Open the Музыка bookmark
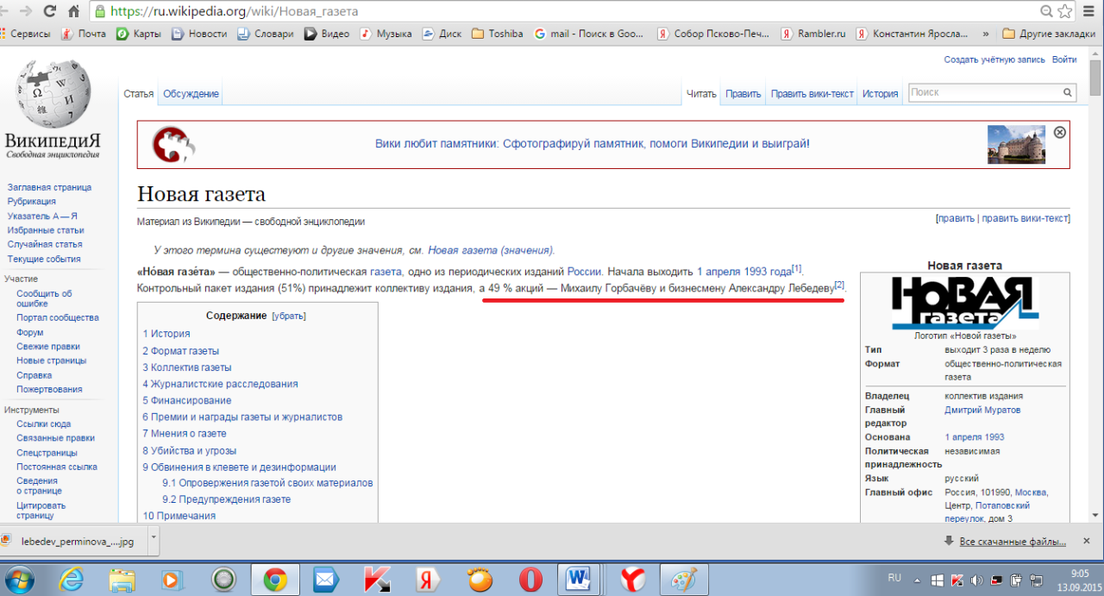The height and width of the screenshot is (596, 1104). coord(386,34)
